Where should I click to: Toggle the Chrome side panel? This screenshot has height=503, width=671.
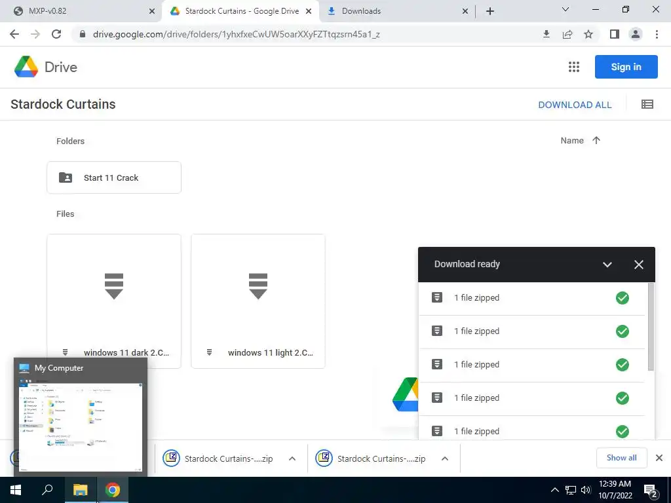[615, 34]
